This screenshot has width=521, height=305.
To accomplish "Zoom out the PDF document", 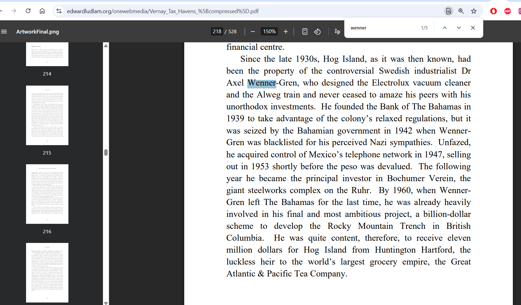I will (x=253, y=31).
